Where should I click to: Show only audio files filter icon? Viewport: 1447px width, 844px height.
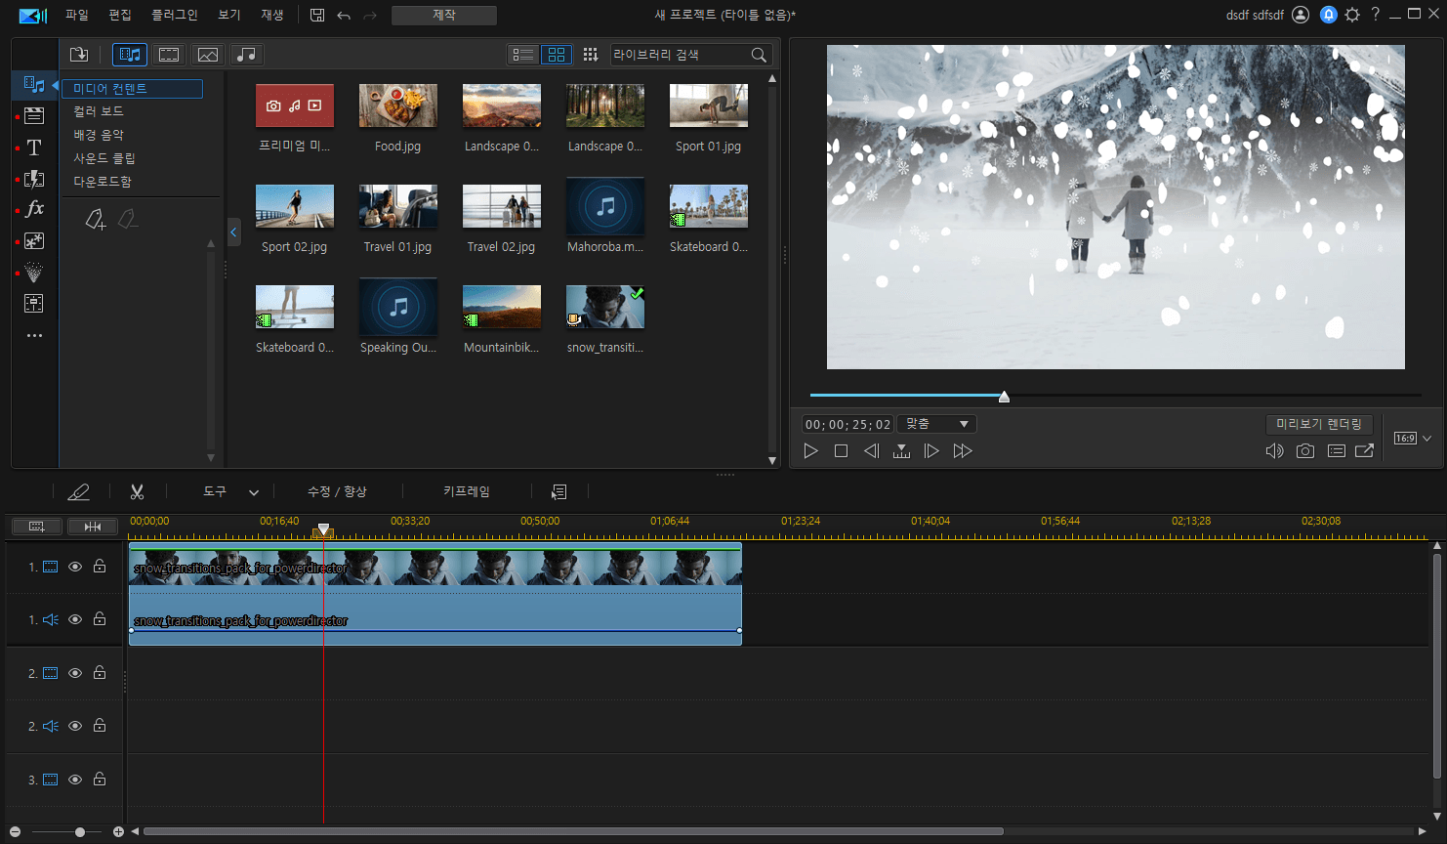pyautogui.click(x=247, y=55)
